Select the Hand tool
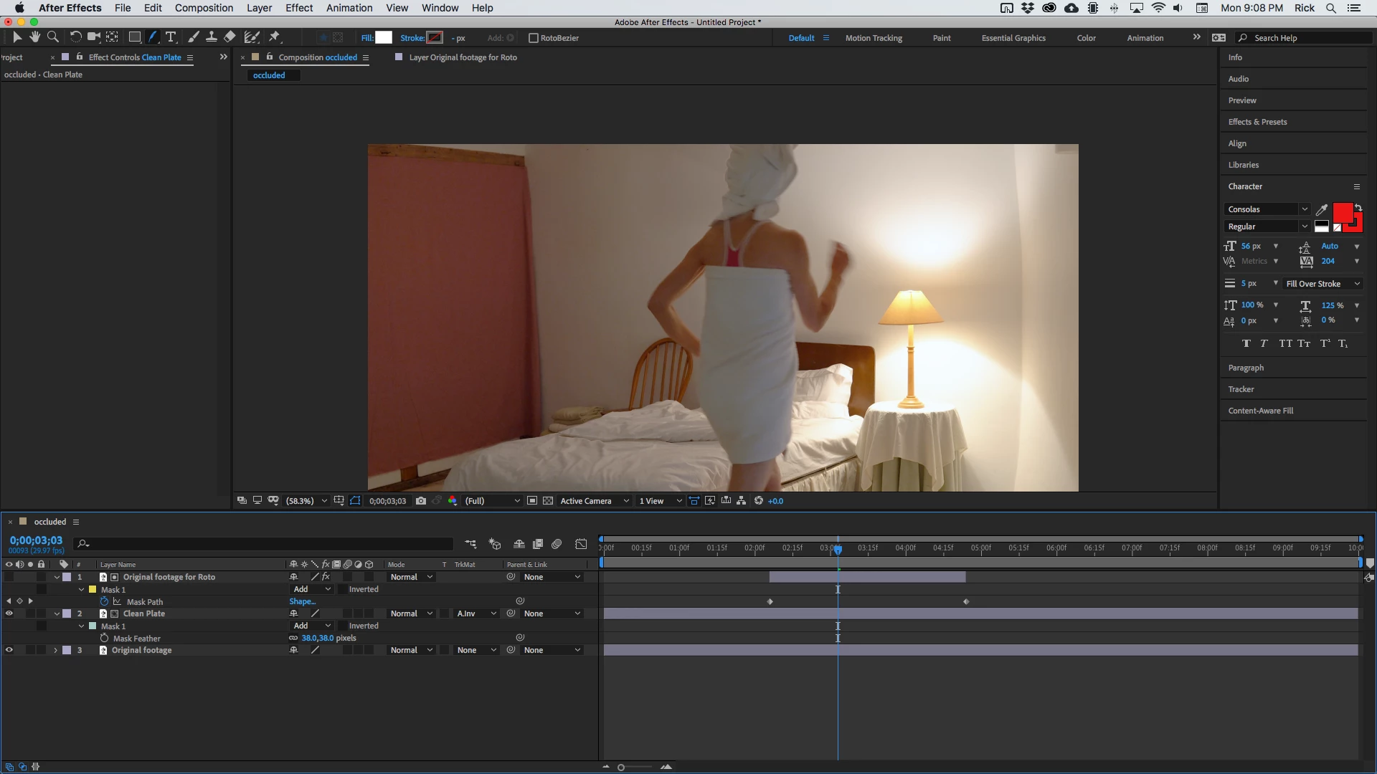The width and height of the screenshot is (1377, 774). (34, 37)
